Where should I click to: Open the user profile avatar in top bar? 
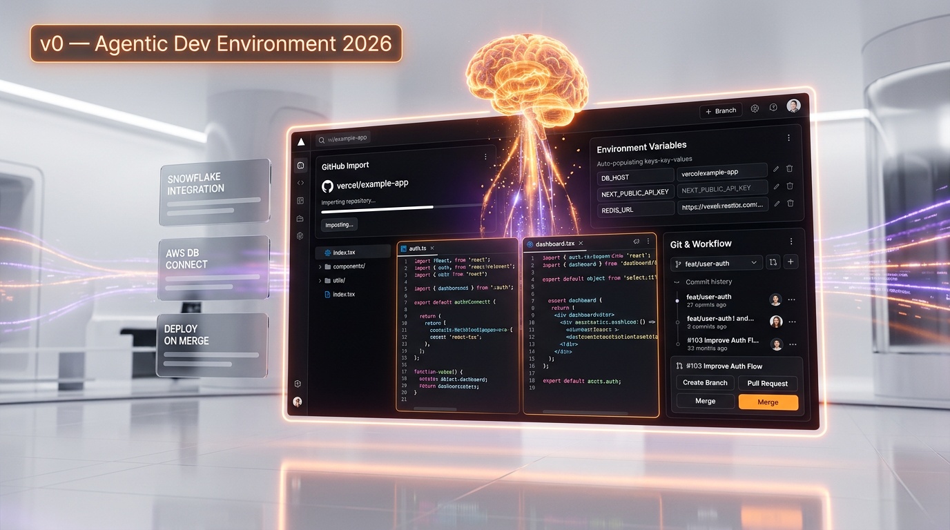click(793, 106)
